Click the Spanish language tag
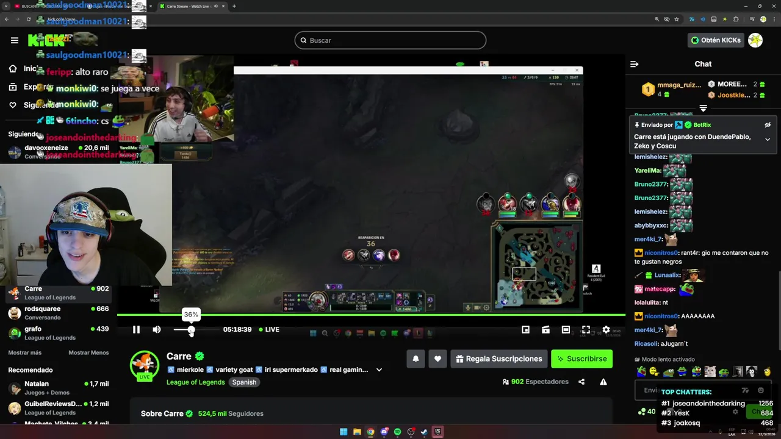 pos(244,382)
